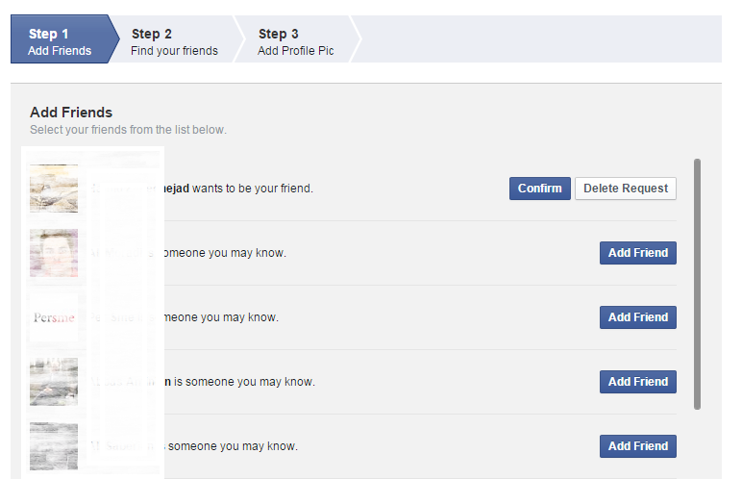This screenshot has width=742, height=479.
Task: Select the bottom suggestion's profile thumbnail
Action: pyautogui.click(x=54, y=446)
